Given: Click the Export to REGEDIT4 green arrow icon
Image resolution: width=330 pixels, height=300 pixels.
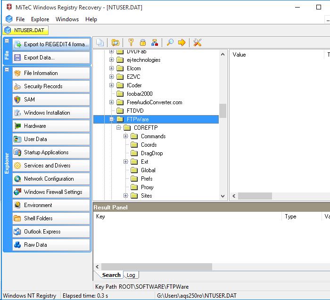Looking at the screenshot, I should [18, 44].
